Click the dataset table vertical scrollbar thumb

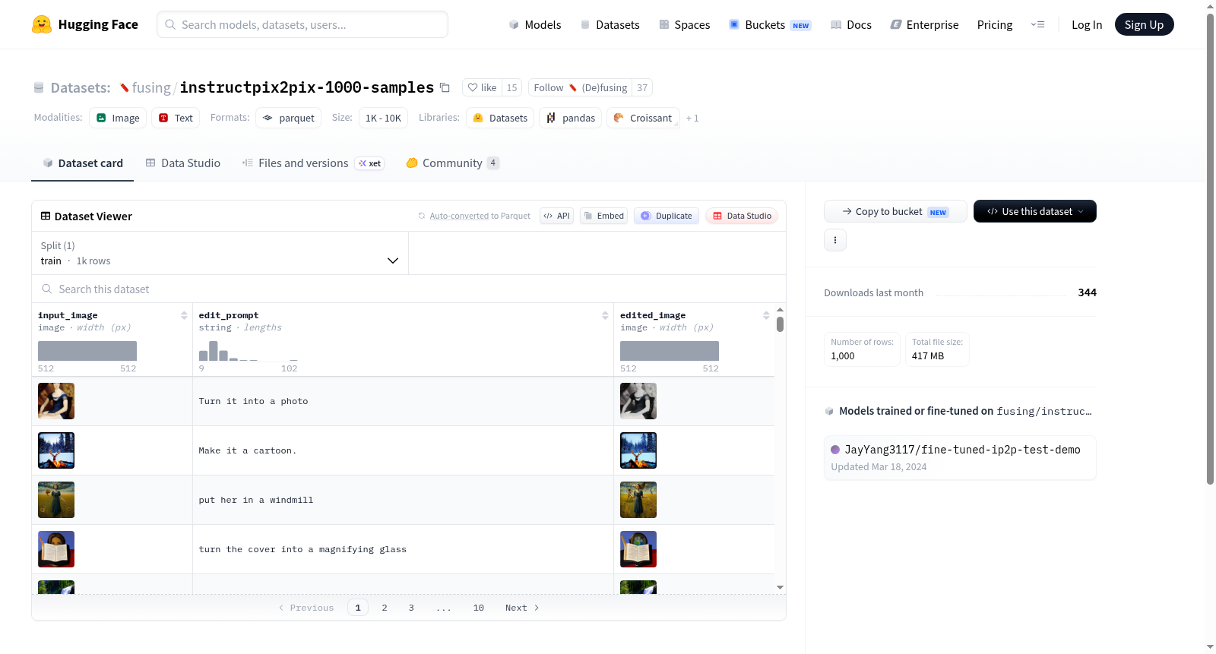[780, 324]
